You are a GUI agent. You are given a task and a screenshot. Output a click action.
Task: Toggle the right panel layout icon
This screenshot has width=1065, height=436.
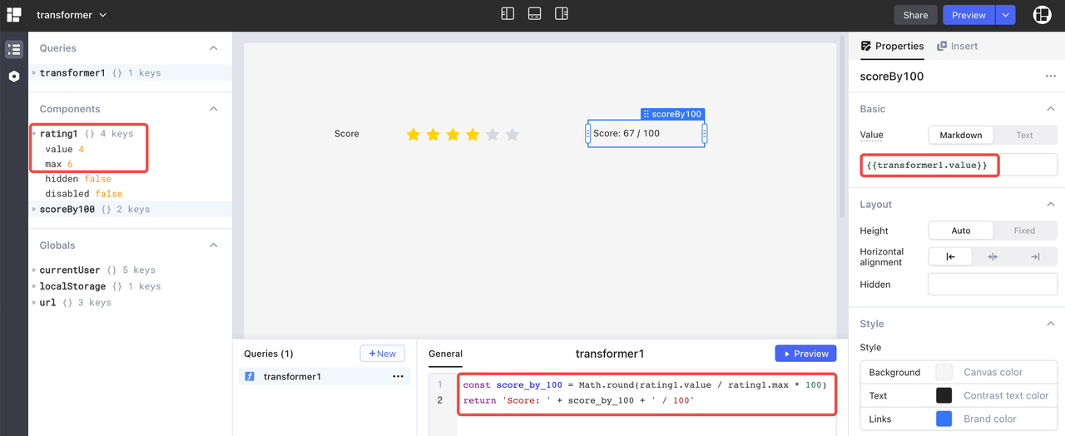(x=562, y=14)
